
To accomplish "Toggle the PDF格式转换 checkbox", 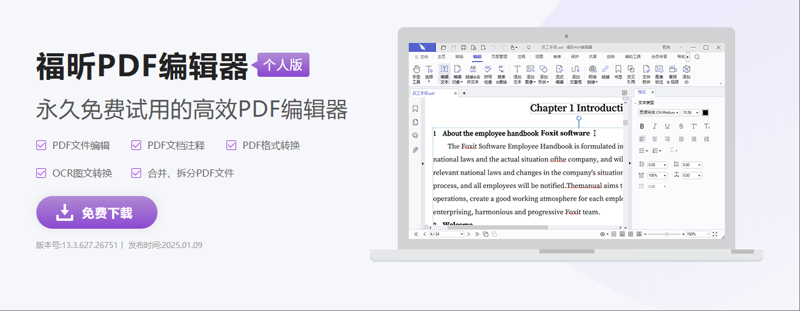I will (x=231, y=145).
